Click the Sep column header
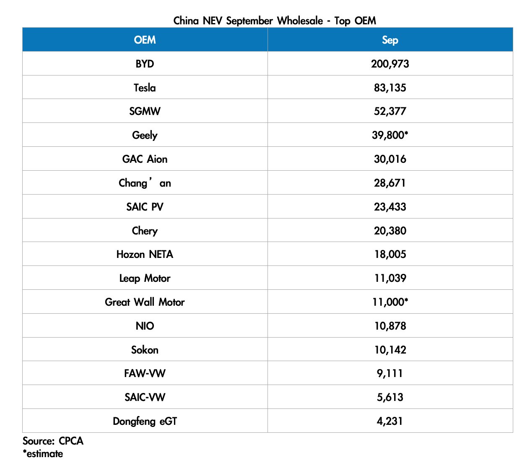The height and width of the screenshot is (463, 530). click(x=390, y=40)
